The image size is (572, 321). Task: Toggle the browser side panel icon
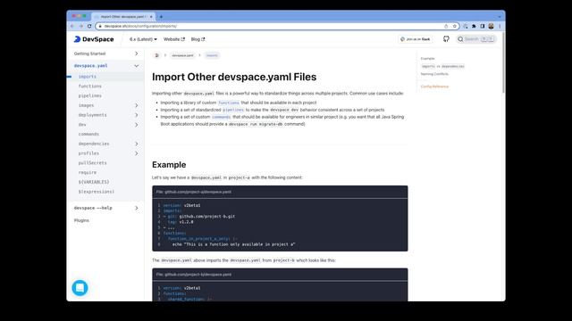pos(483,26)
